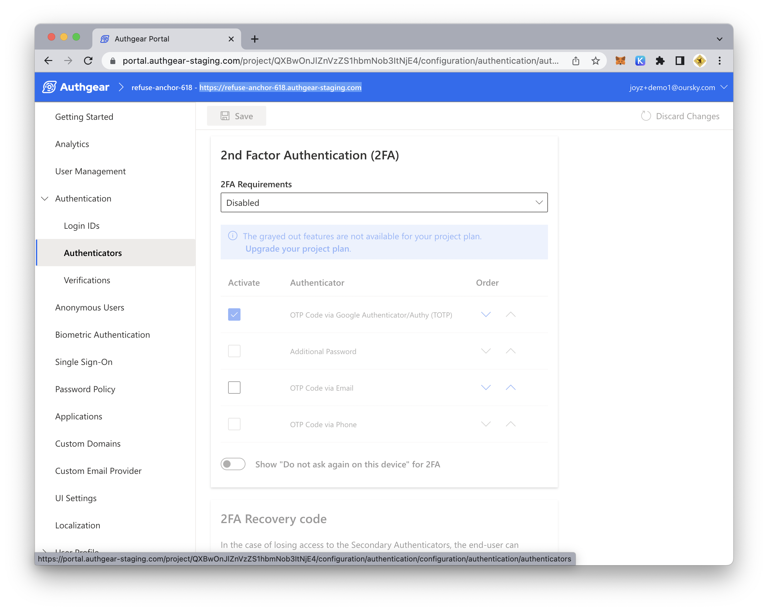Move OTP Code via Email up
The height and width of the screenshot is (611, 768).
[x=510, y=388]
